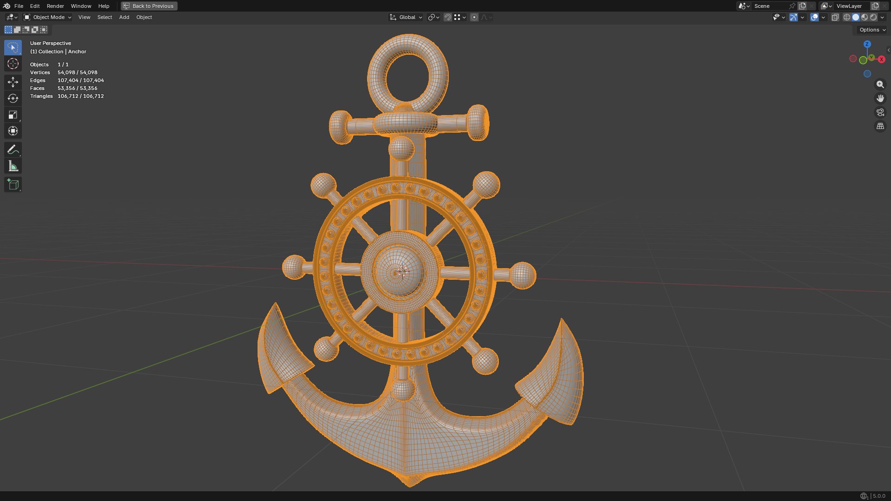Open the File menu
This screenshot has width=891, height=501.
point(19,6)
